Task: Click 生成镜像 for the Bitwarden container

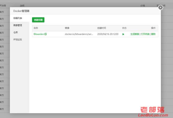Action: 134,34
